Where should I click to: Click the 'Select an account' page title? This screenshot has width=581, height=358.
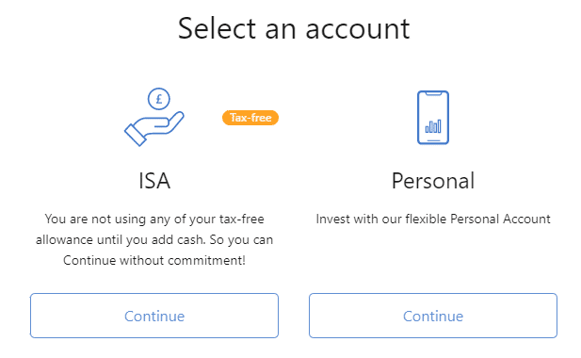[x=294, y=28]
